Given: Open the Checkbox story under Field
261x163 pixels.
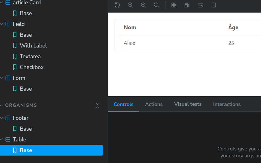Looking at the screenshot, I should tap(32, 67).
